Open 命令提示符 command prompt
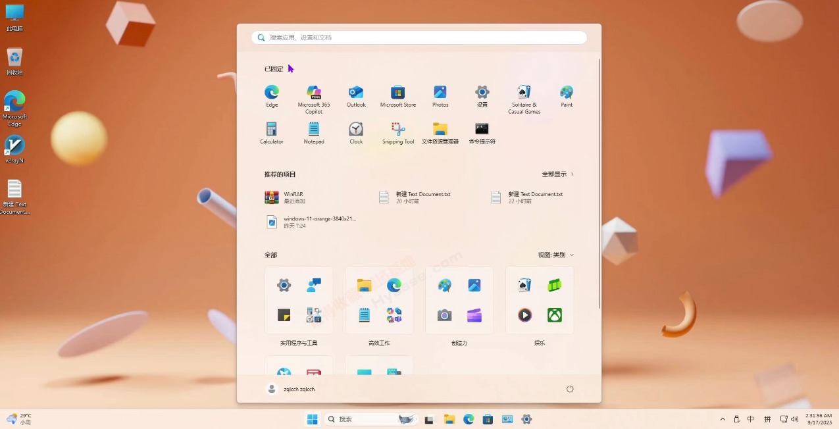This screenshot has width=839, height=429. tap(482, 130)
